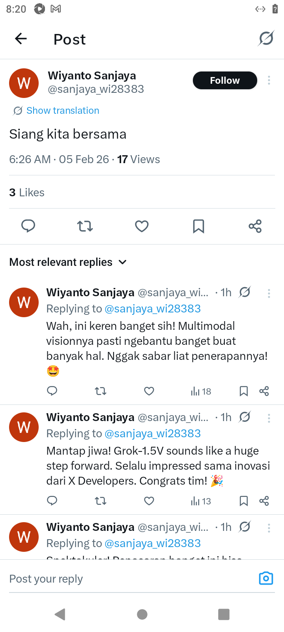The height and width of the screenshot is (632, 284).
Task: Like the main post with heart icon
Action: pos(142,226)
